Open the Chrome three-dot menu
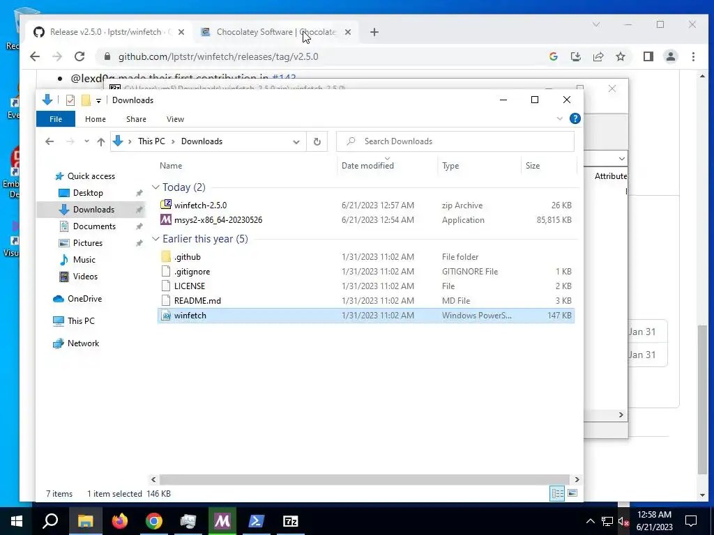Viewport: 714px width, 535px height. click(x=693, y=56)
